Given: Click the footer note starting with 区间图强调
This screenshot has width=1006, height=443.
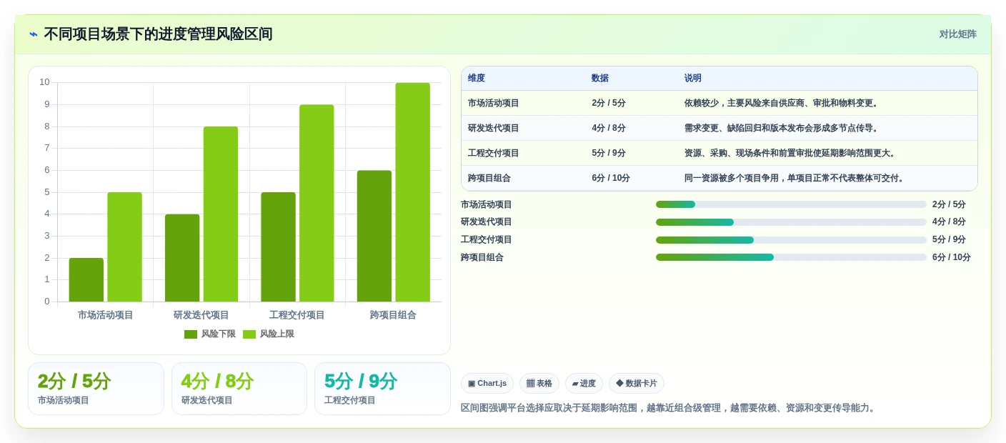Looking at the screenshot, I should point(669,408).
